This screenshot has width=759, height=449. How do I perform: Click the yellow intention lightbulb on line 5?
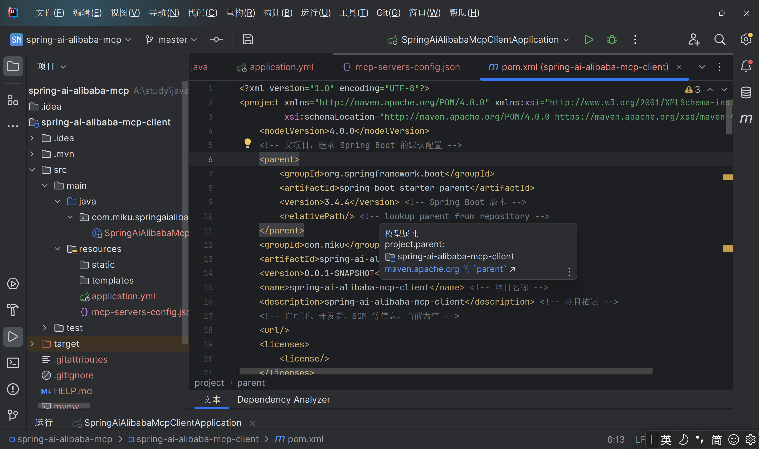coord(247,143)
